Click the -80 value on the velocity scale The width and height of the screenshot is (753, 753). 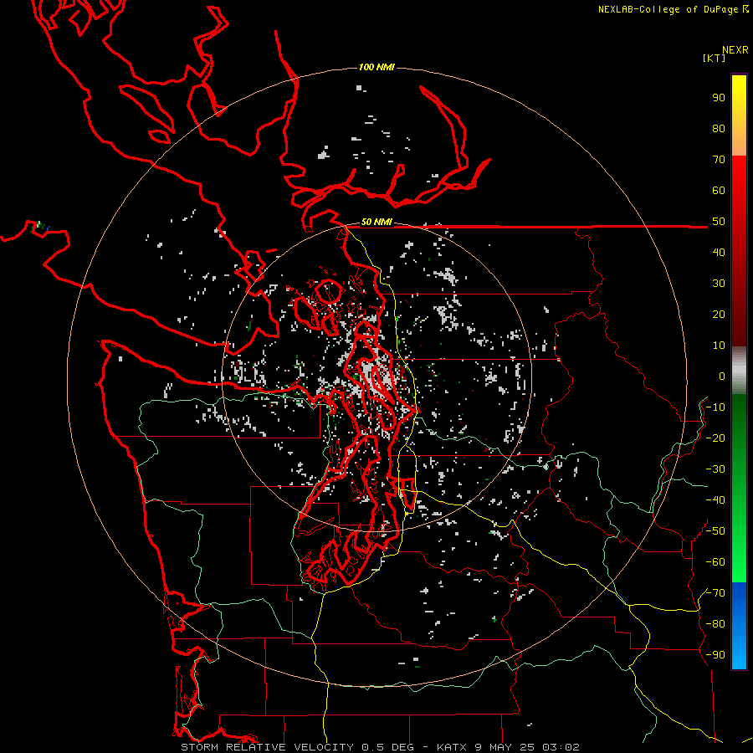pyautogui.click(x=715, y=624)
